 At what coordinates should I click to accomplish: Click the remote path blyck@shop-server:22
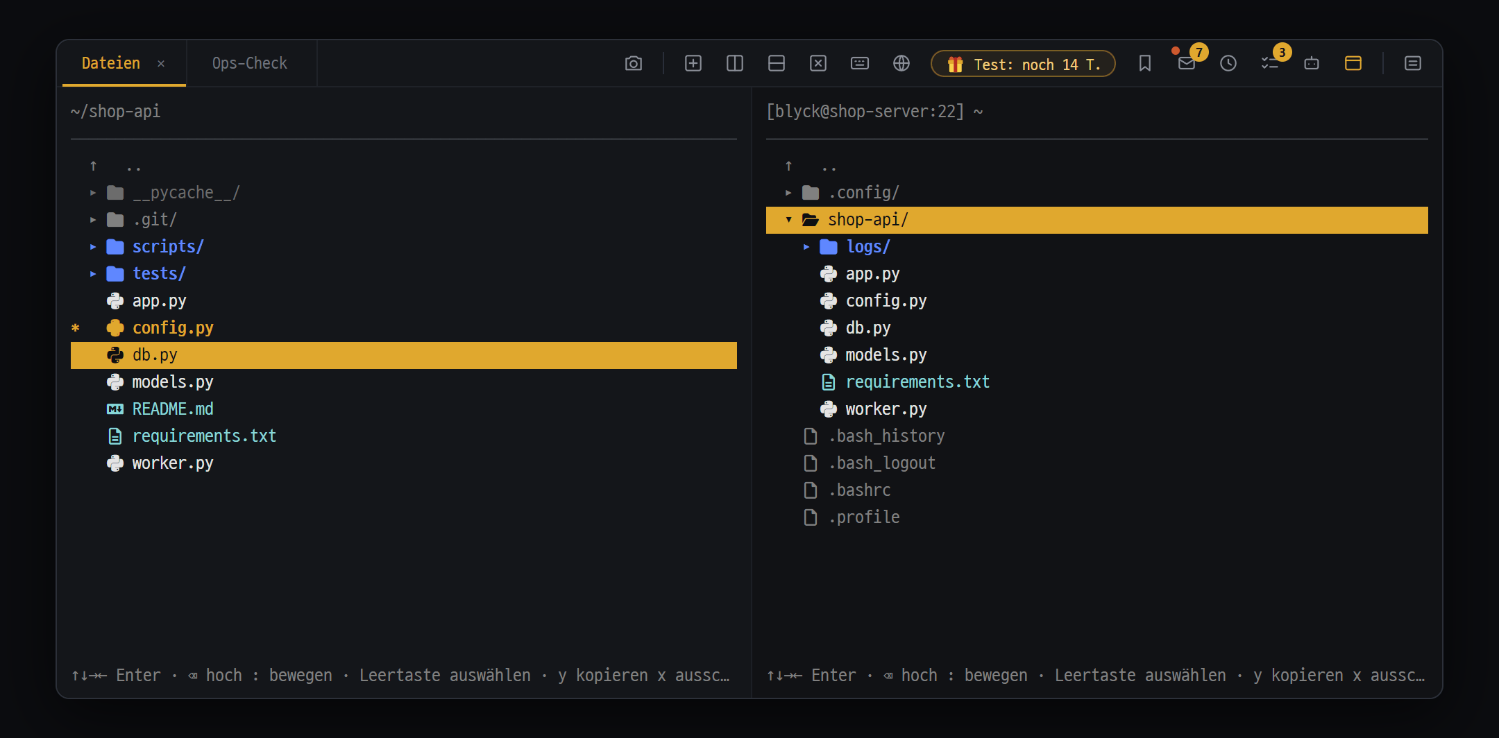[865, 112]
